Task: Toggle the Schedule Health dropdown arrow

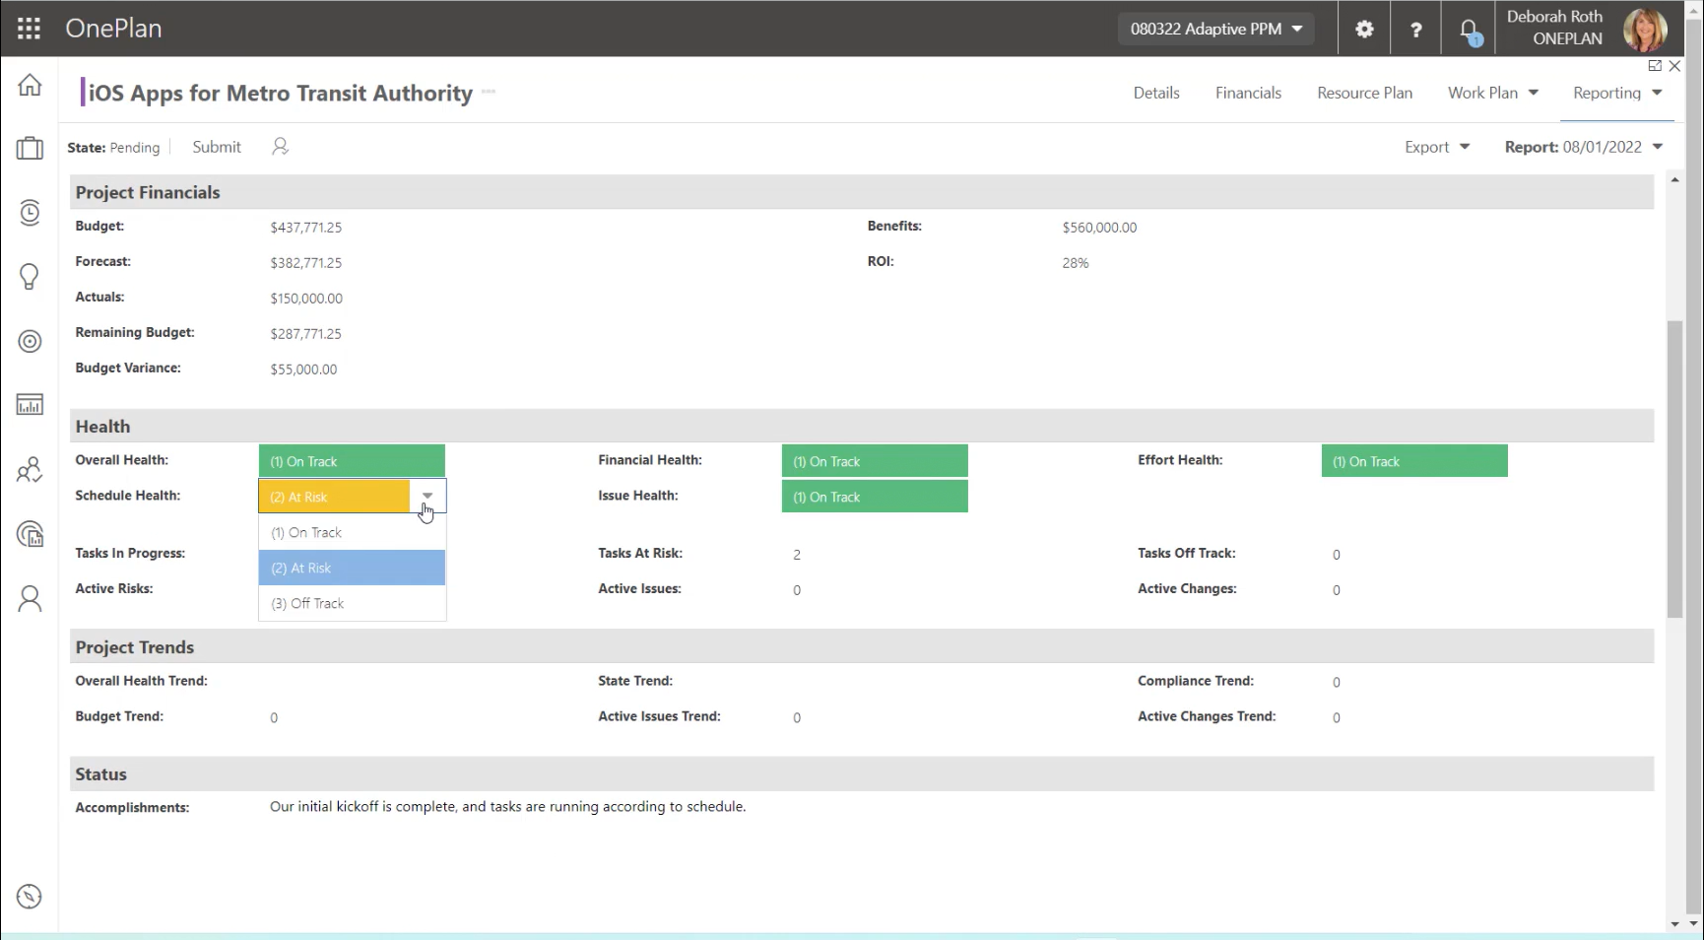Action: click(427, 496)
